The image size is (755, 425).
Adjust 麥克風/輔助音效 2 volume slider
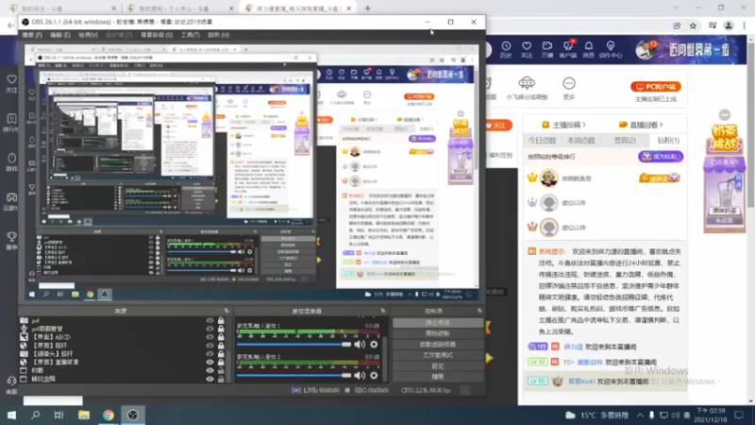(x=294, y=375)
